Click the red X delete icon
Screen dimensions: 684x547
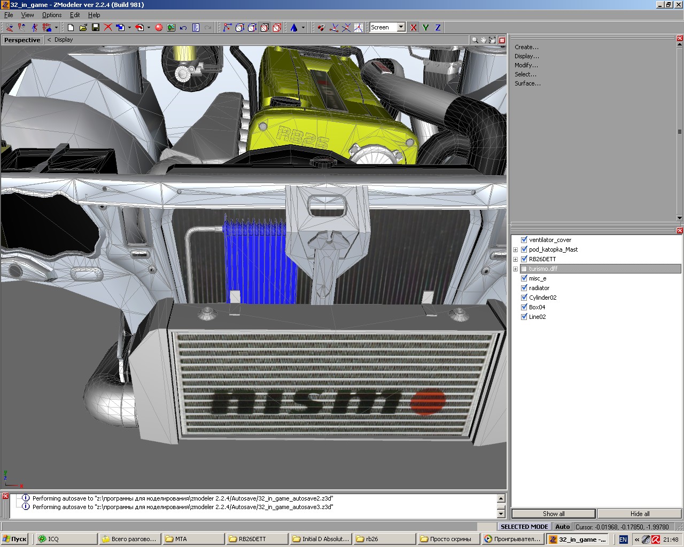tap(108, 27)
